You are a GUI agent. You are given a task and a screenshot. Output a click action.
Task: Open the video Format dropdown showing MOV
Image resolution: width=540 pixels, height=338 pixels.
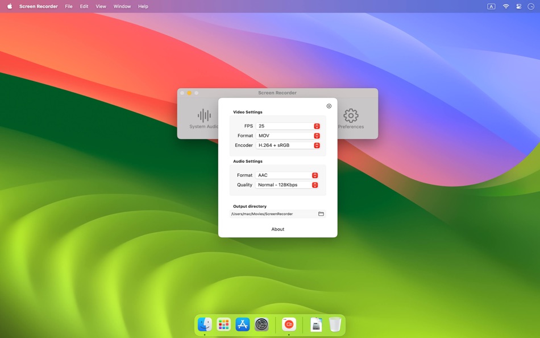click(x=288, y=135)
